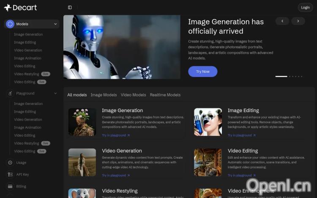The width and height of the screenshot is (317, 198).
Task: Click the Decart logo icon
Action: pyautogui.click(x=7, y=8)
